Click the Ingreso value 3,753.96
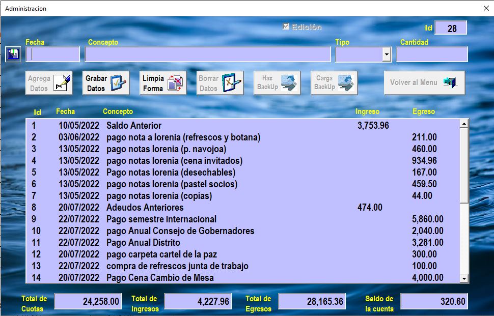The height and width of the screenshot is (316, 494). [373, 126]
